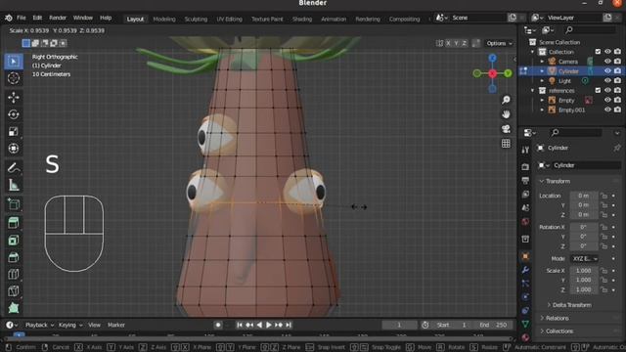Select the Measure tool
The height and width of the screenshot is (352, 626).
[x=14, y=185]
